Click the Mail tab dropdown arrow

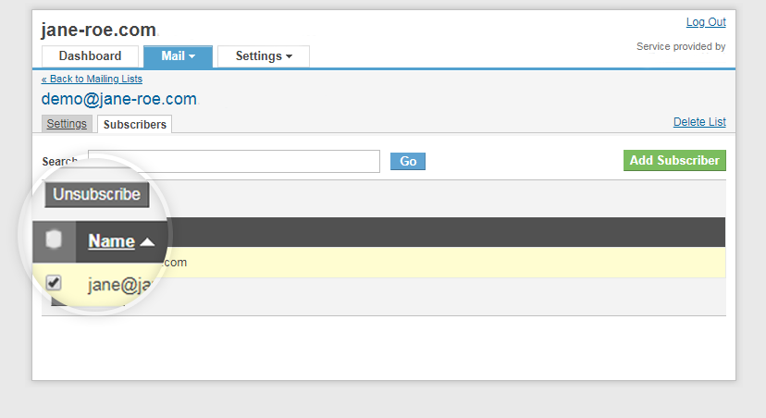coord(192,56)
